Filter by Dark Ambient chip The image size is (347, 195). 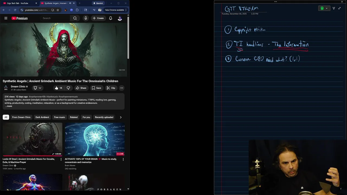tap(42, 117)
